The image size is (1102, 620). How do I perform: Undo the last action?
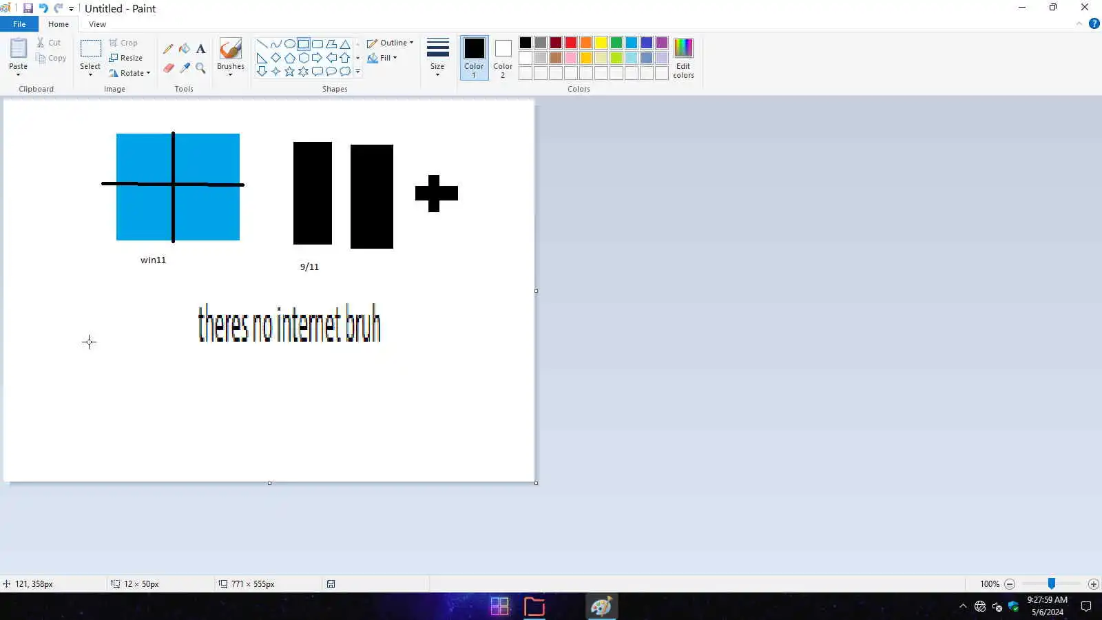click(43, 8)
